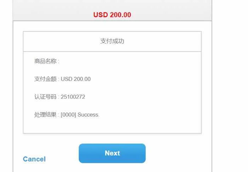Click the 支付成功 heading

(x=112, y=41)
